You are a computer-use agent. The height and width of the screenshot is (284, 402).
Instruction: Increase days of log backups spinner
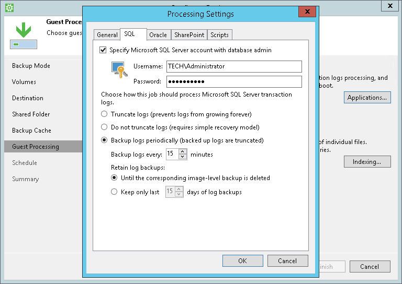[179, 189]
